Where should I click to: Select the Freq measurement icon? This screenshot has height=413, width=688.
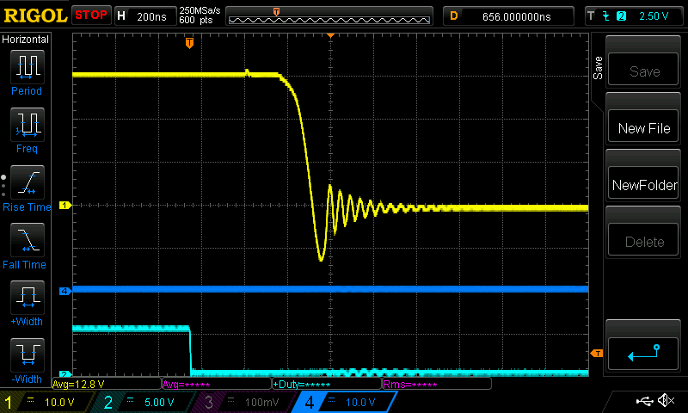tap(26, 124)
